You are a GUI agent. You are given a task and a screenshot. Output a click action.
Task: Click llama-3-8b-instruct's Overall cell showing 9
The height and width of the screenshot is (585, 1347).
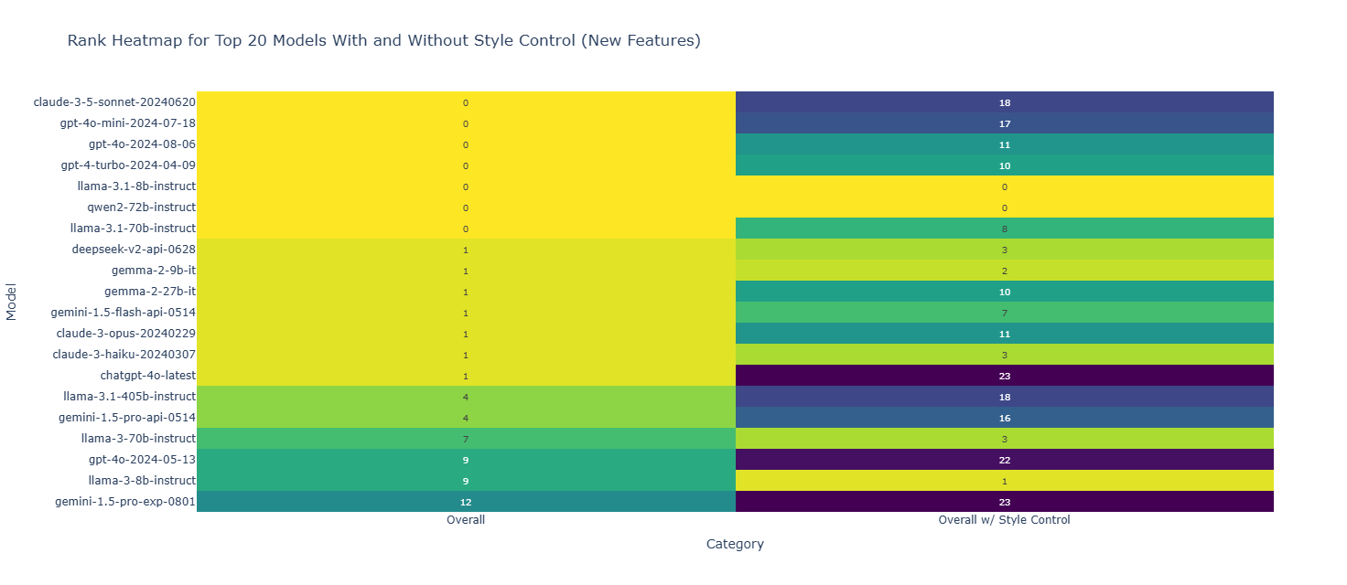[466, 481]
